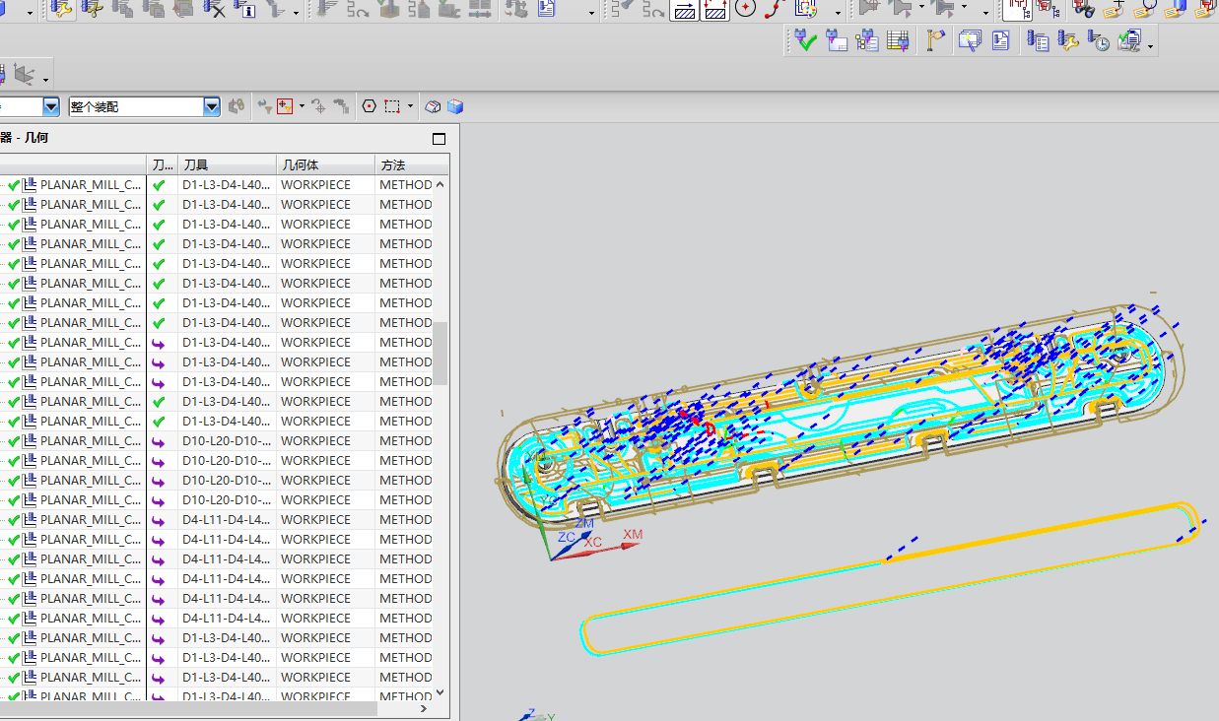The height and width of the screenshot is (721, 1219).
Task: Toggle the red-boxed selection filter icon
Action: (x=285, y=106)
